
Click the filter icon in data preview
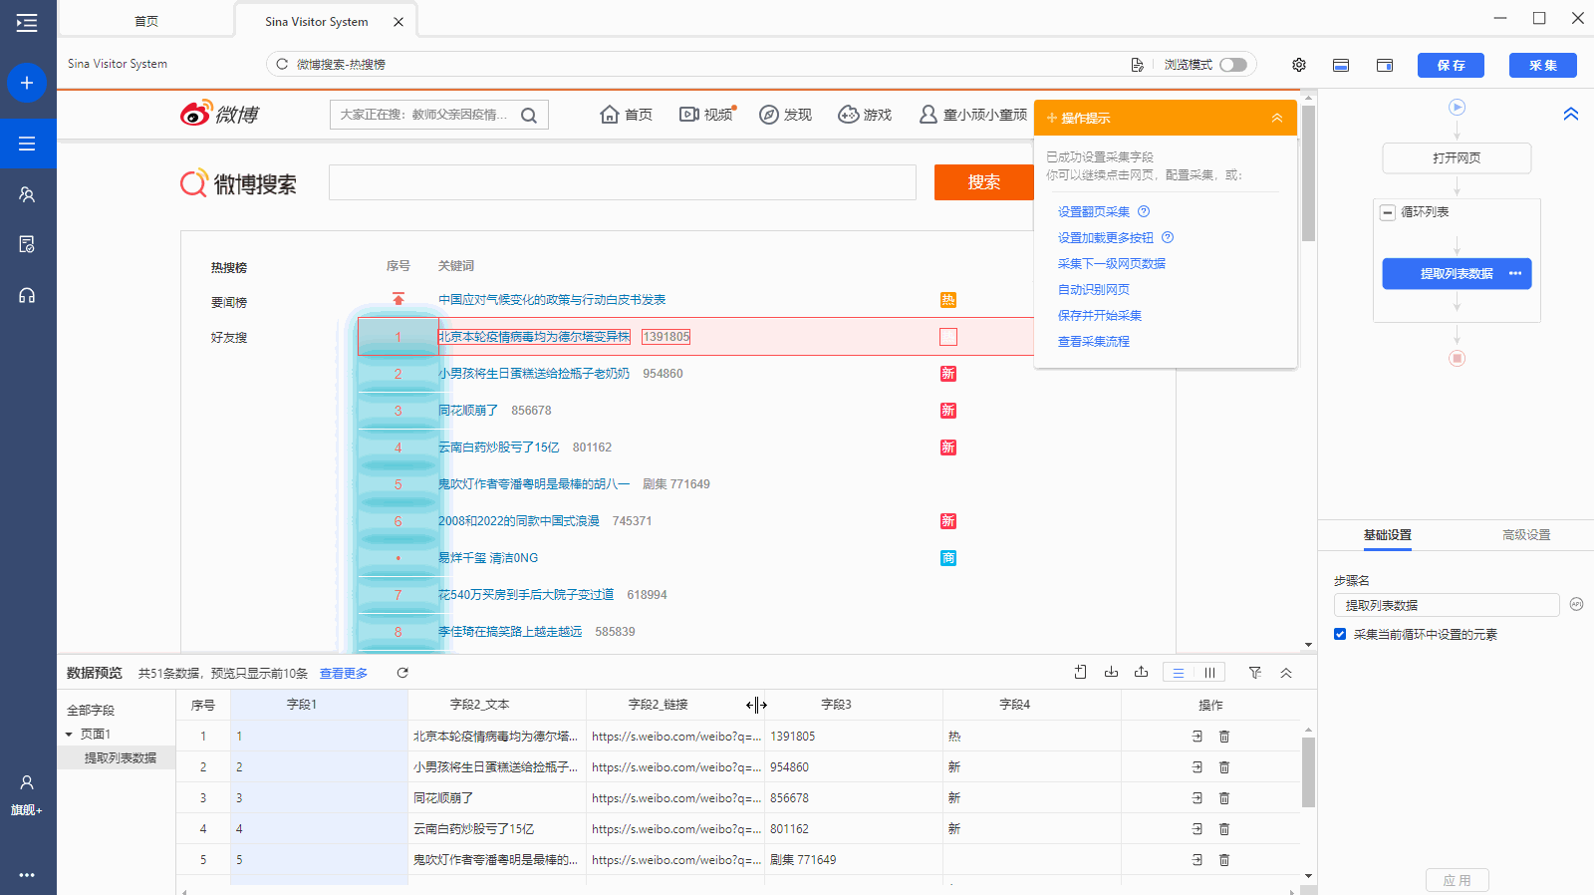point(1255,673)
